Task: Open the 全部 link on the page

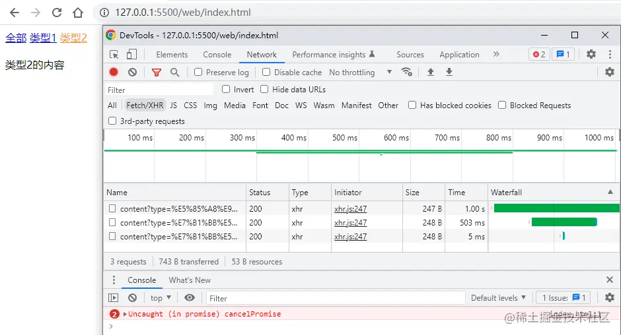Action: (x=16, y=38)
